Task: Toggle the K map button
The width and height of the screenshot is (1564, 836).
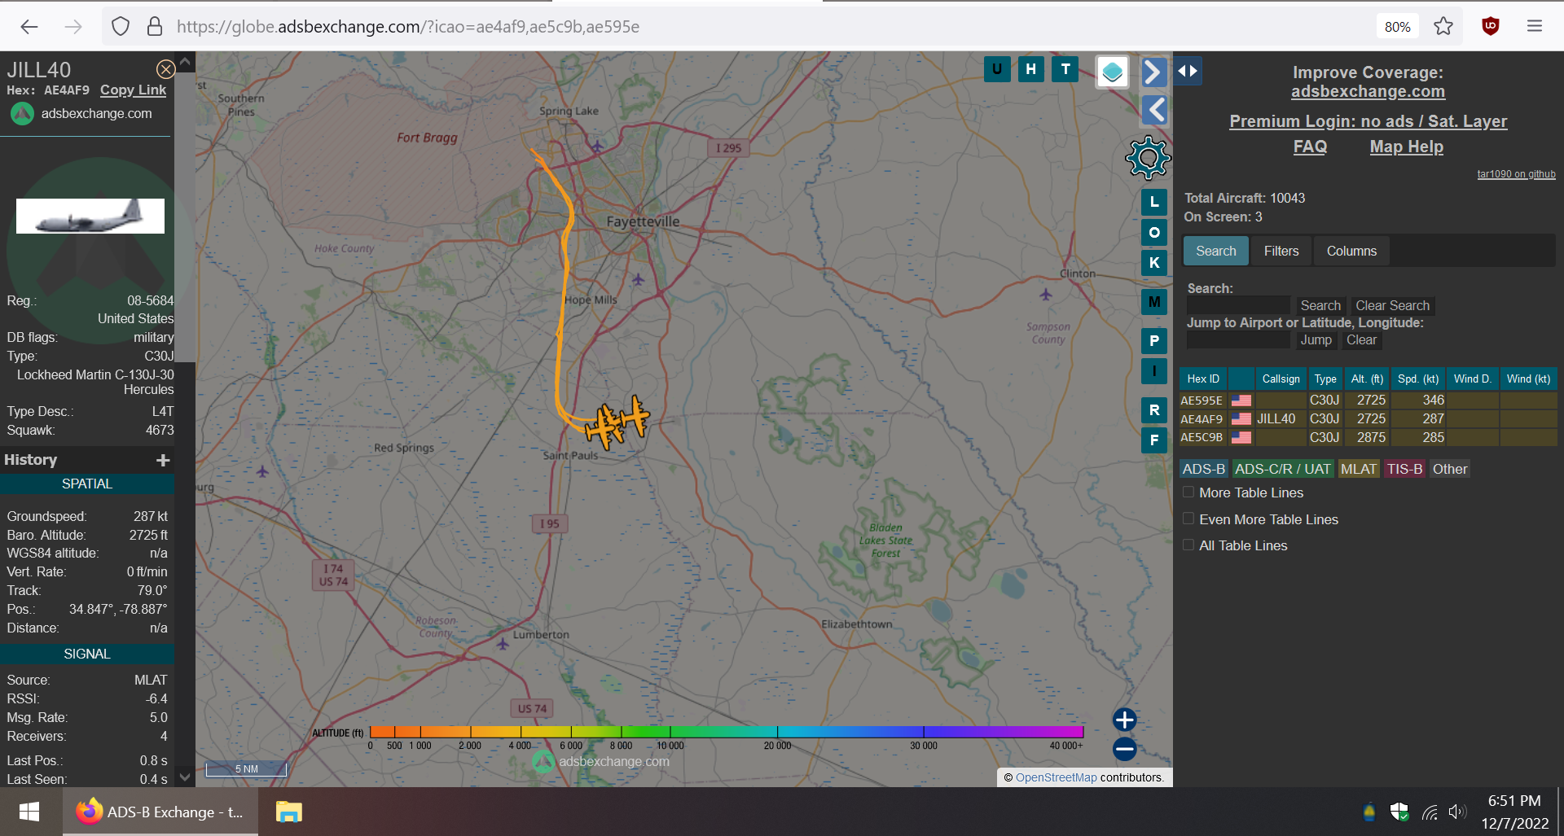Action: click(x=1154, y=263)
